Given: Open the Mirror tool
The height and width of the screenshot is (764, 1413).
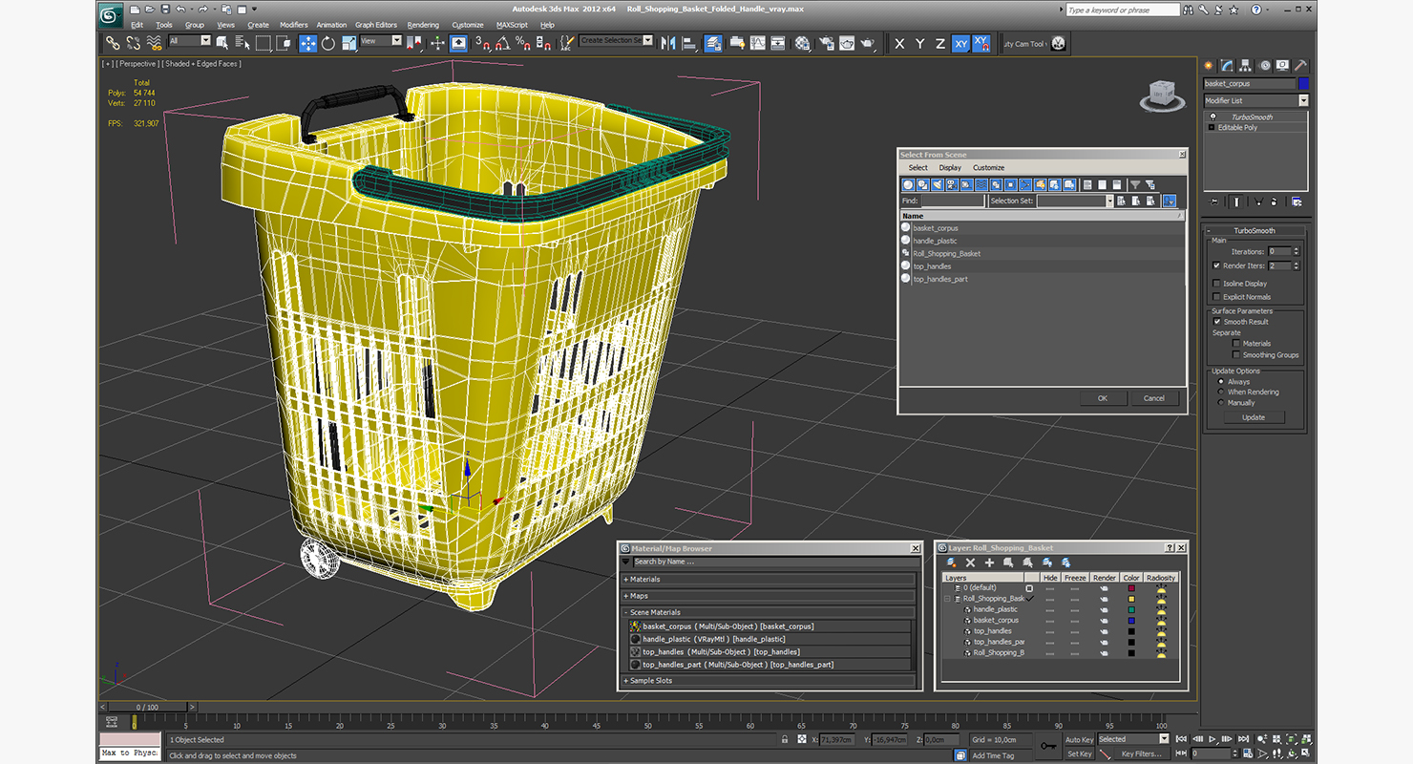Looking at the screenshot, I should [667, 43].
